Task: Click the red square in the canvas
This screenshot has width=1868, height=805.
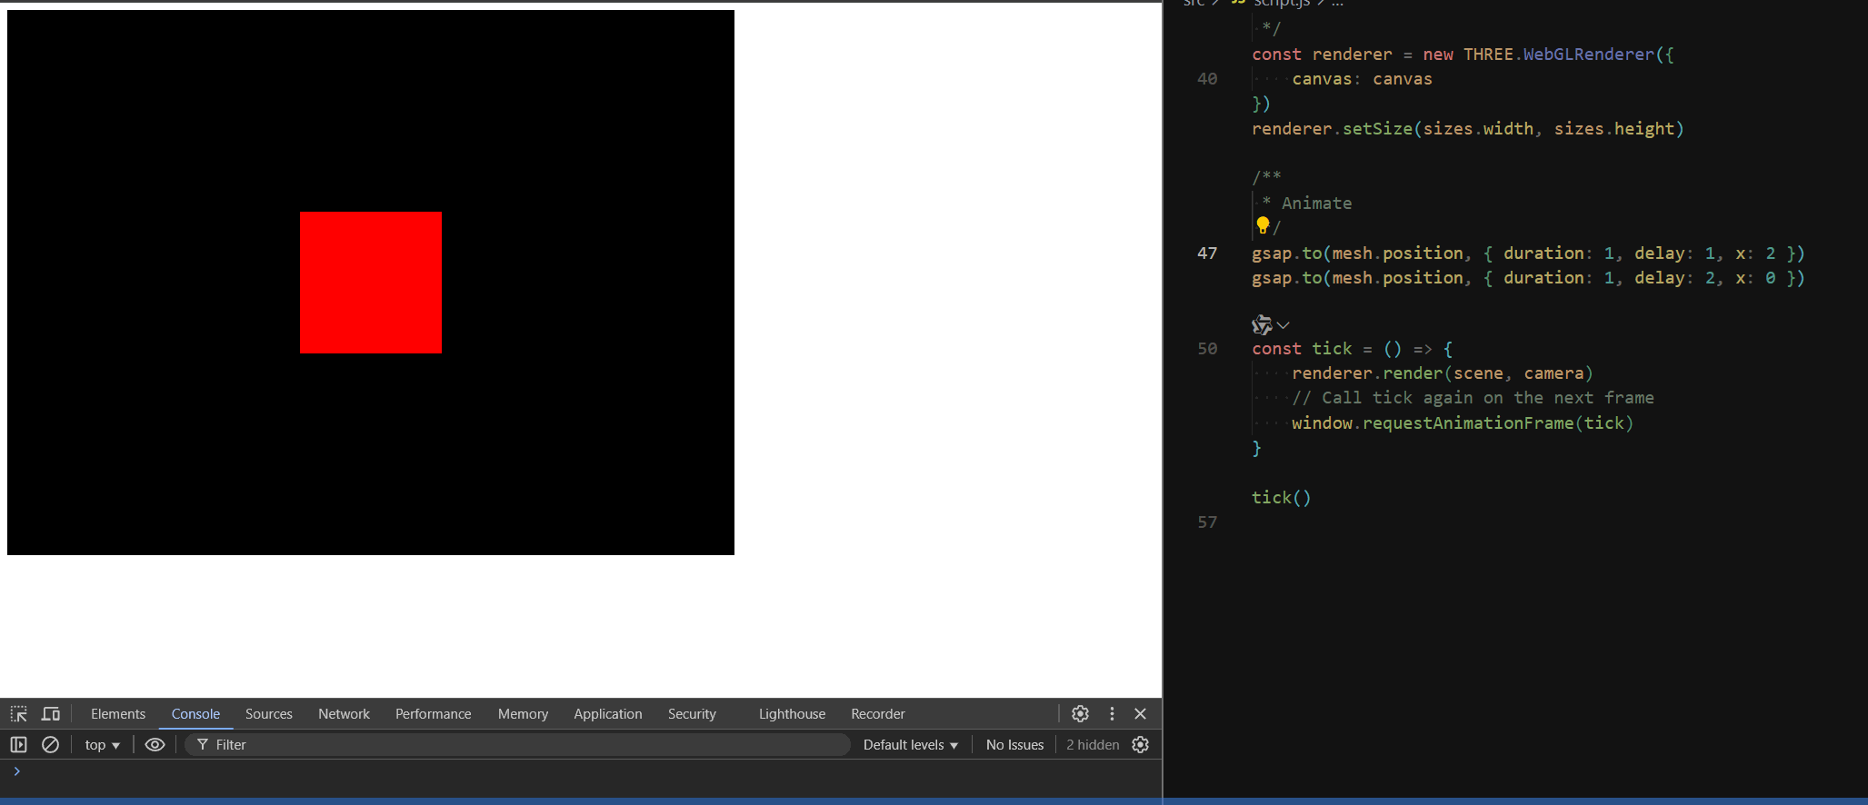Action: pos(371,283)
